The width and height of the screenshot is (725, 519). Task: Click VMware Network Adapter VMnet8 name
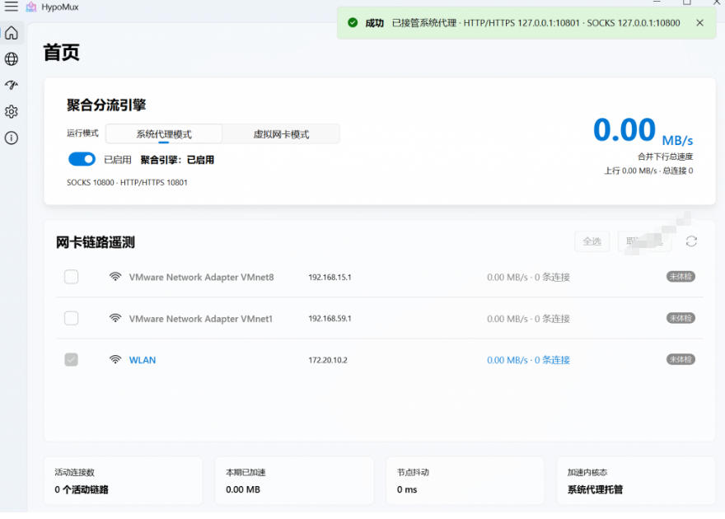[x=201, y=278]
